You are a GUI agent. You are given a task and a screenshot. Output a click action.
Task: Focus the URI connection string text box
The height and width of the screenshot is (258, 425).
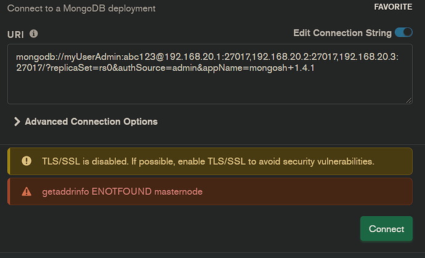(x=209, y=86)
